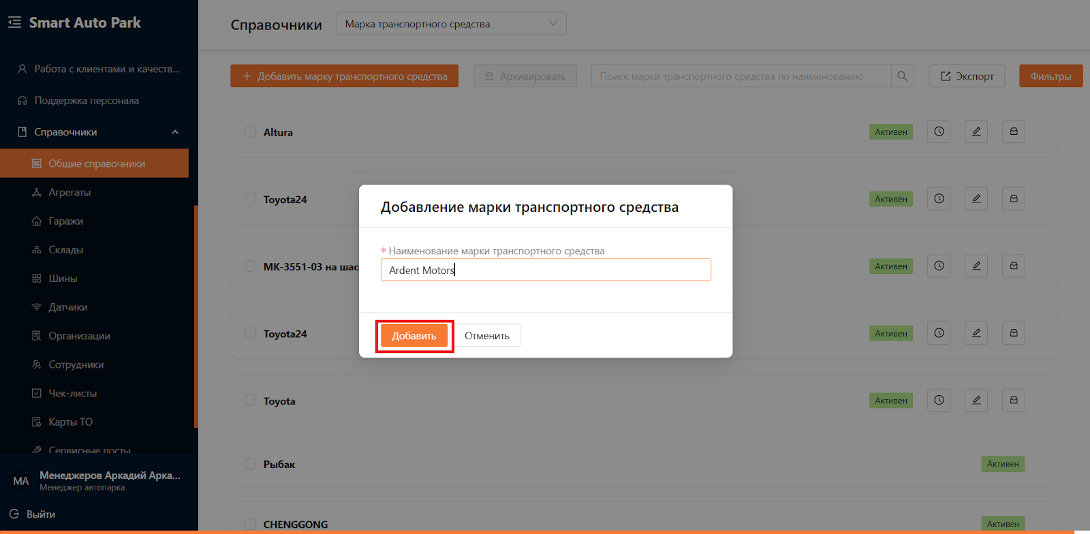Click the Altura brand name
This screenshot has height=534, width=1090.
(x=278, y=132)
